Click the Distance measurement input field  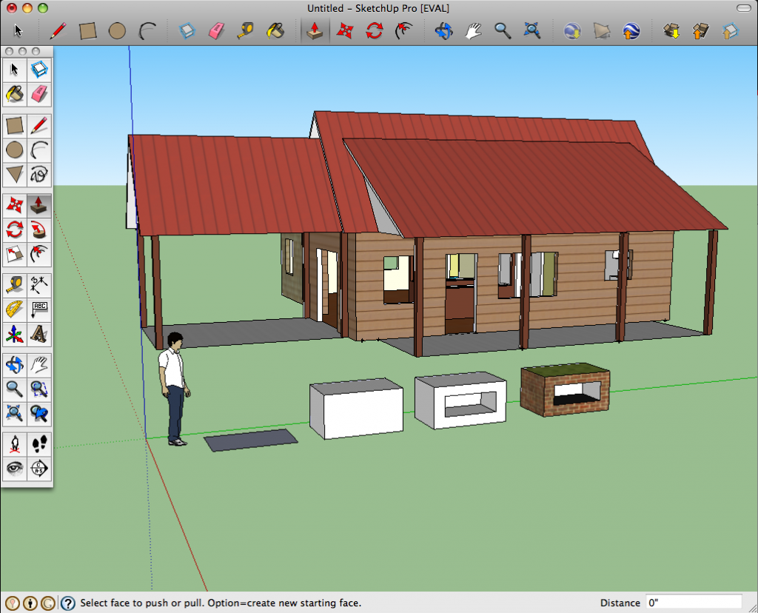click(x=693, y=603)
